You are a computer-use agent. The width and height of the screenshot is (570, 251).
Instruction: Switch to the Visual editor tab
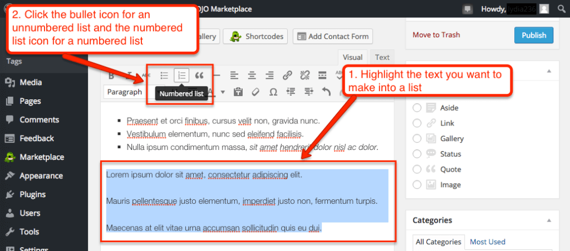[x=352, y=57]
